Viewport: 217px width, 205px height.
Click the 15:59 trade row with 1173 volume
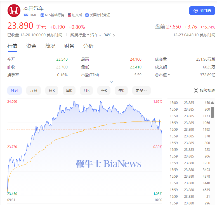190,116
